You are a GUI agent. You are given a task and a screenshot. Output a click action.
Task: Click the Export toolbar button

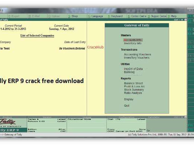14,16
